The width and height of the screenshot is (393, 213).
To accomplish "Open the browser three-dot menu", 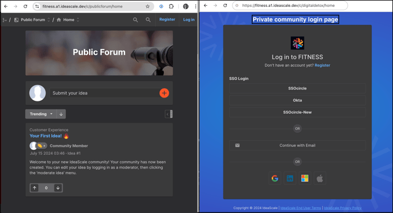I will [x=195, y=6].
